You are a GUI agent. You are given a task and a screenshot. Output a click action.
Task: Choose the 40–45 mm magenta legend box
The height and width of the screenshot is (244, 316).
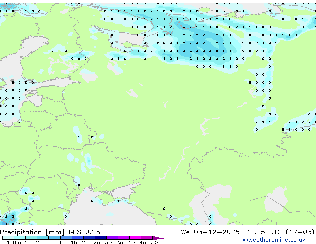click(135, 238)
